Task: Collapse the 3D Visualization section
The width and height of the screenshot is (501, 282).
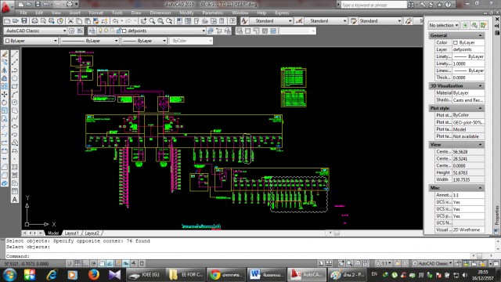Action: 480,86
